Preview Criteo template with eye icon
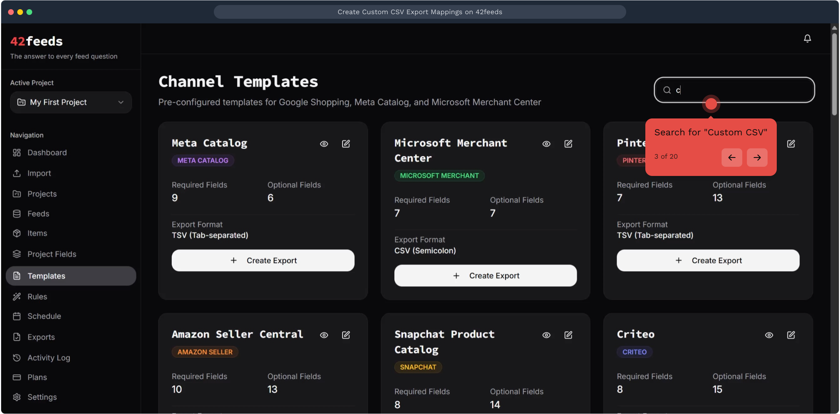840x414 pixels. point(769,335)
